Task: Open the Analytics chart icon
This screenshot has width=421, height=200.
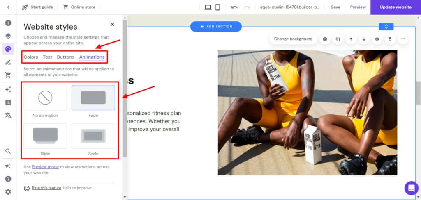Action: click(8, 102)
